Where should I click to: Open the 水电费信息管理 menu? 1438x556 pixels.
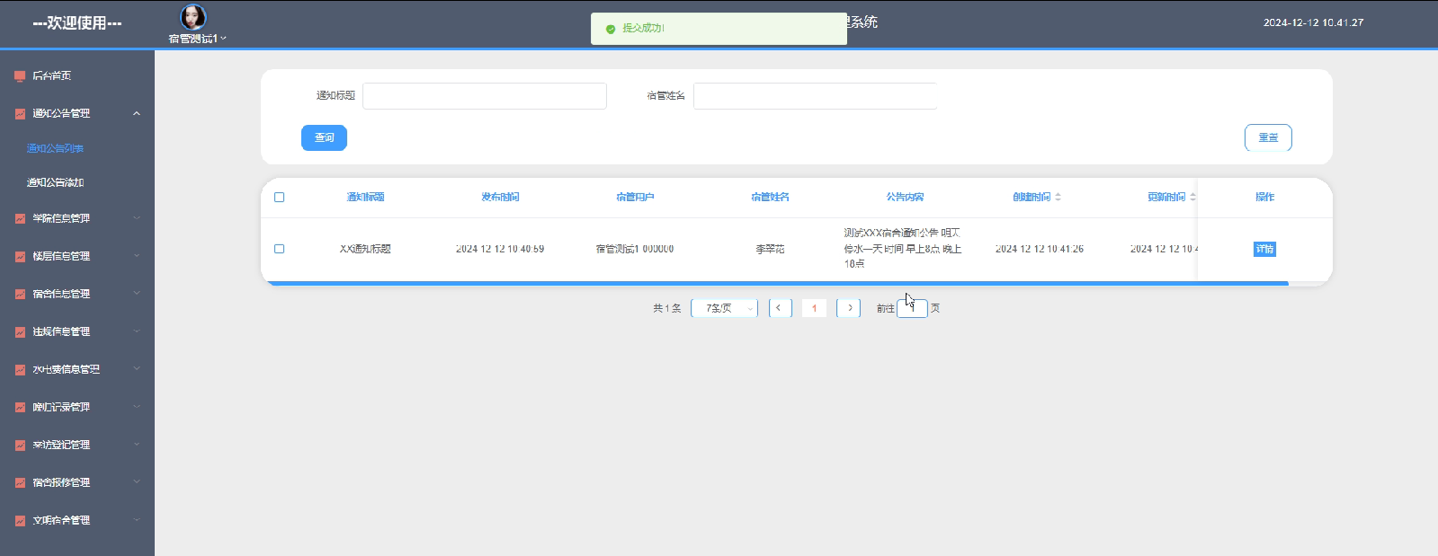click(x=77, y=369)
